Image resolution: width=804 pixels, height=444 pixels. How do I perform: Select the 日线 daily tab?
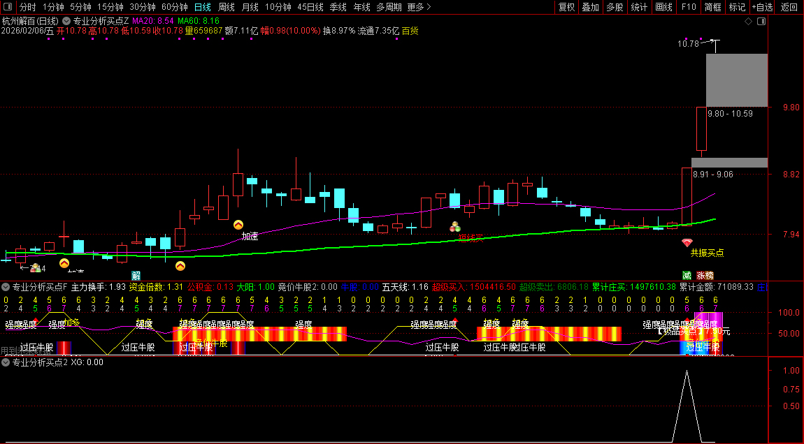coord(203,7)
